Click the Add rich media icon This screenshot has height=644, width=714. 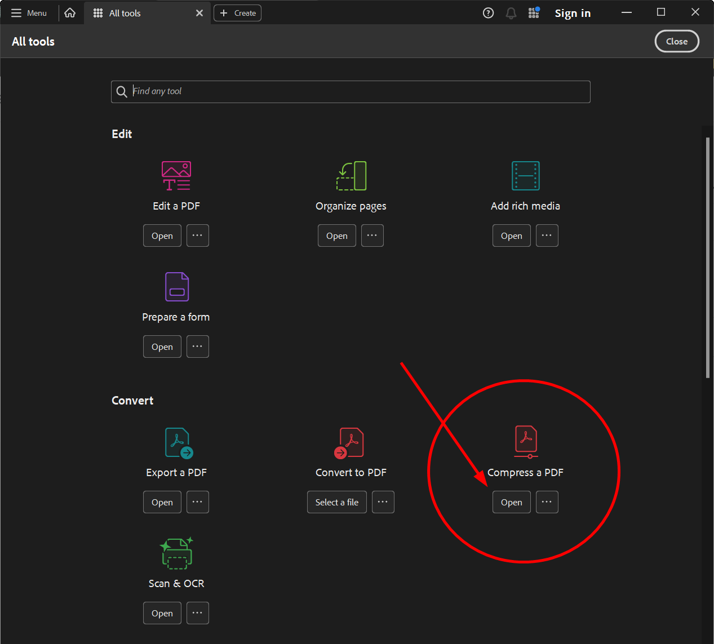(525, 175)
